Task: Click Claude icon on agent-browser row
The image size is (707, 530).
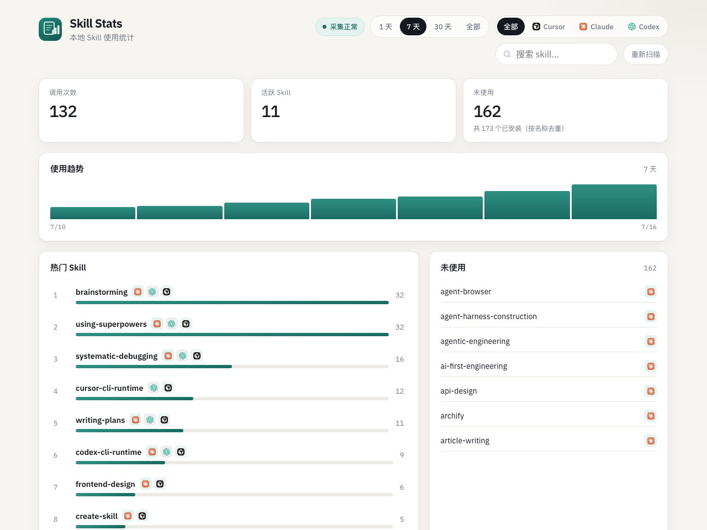Action: point(651,291)
